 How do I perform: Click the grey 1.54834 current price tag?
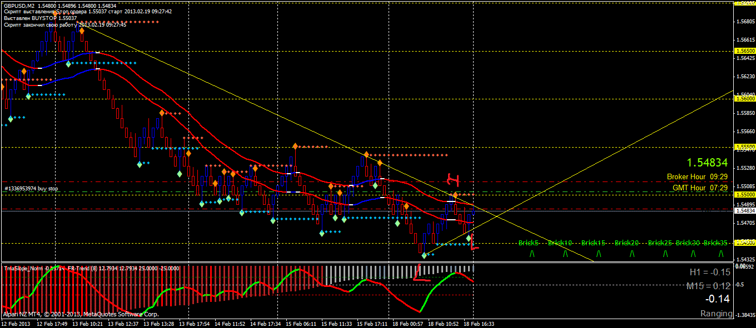(745, 211)
